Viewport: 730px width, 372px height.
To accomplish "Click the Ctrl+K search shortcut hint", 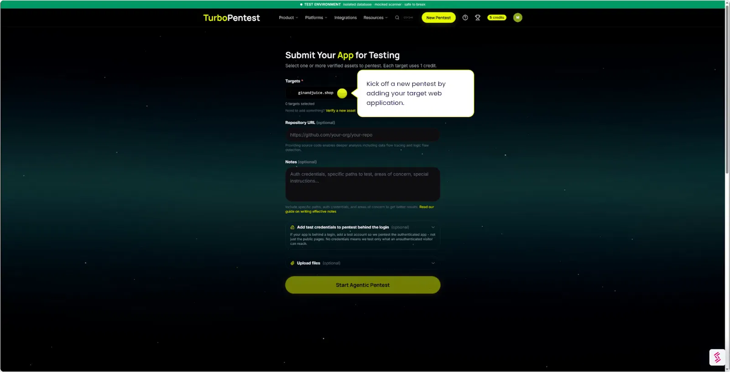I will 408,18.
